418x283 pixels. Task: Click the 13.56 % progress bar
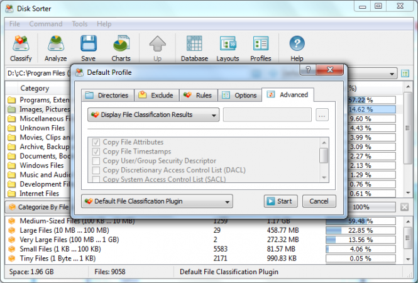point(361,240)
